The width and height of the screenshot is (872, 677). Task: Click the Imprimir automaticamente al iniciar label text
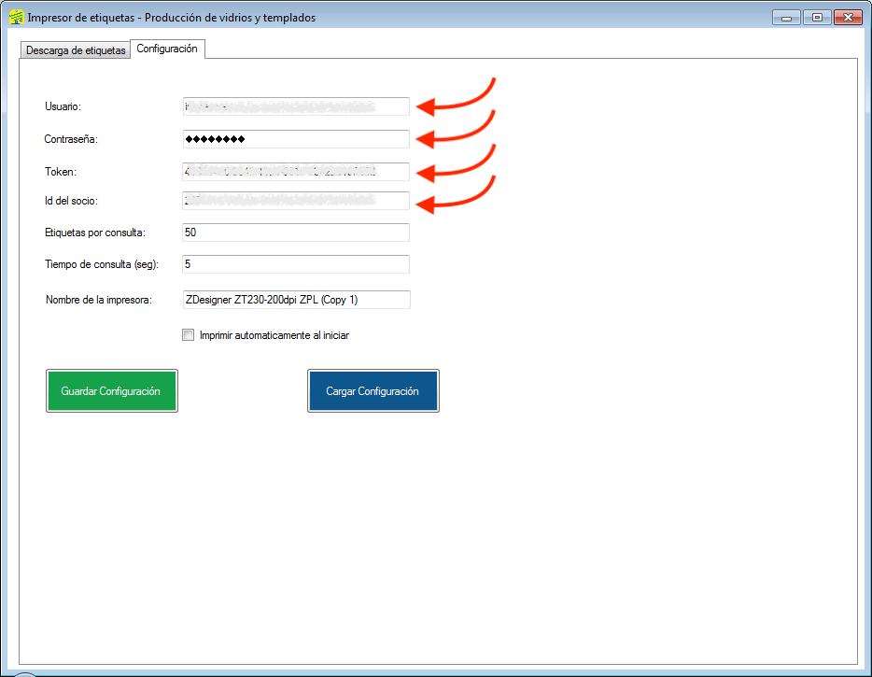(x=274, y=335)
